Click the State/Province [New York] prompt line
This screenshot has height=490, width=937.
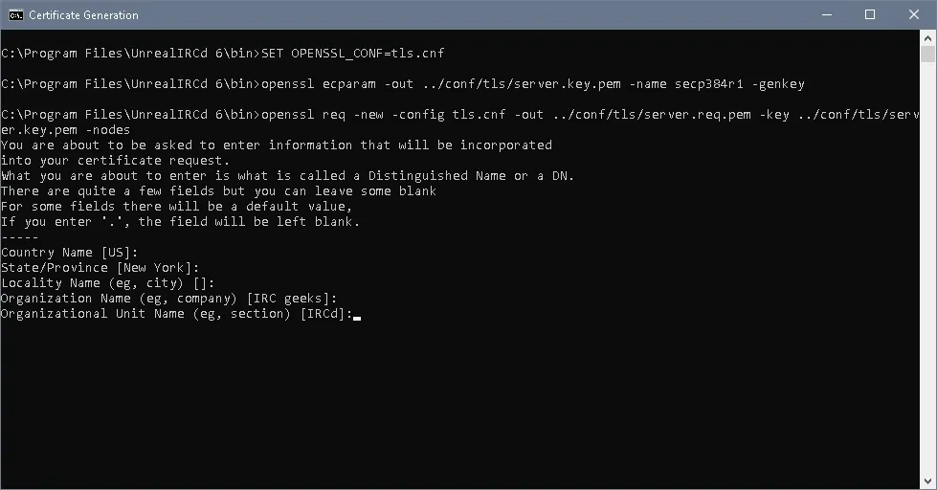point(100,268)
